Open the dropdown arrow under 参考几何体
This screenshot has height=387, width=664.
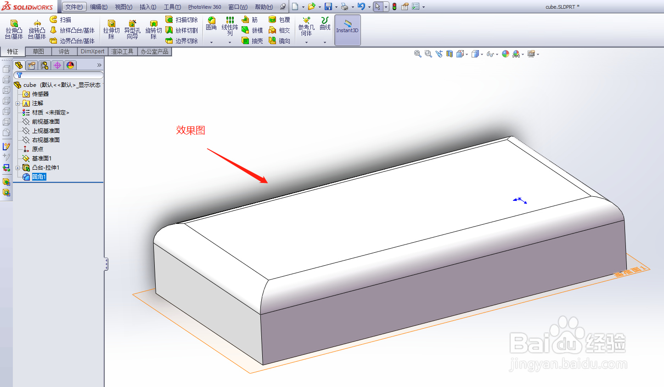[306, 42]
